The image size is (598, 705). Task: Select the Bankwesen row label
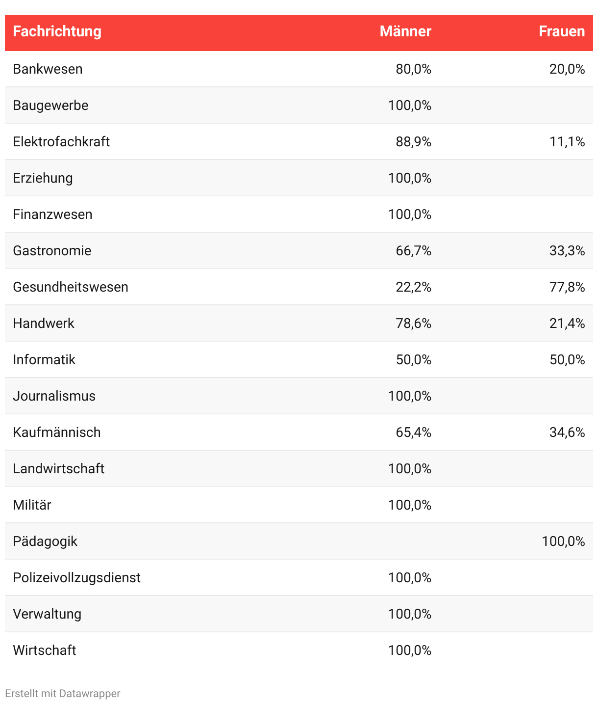click(x=48, y=69)
